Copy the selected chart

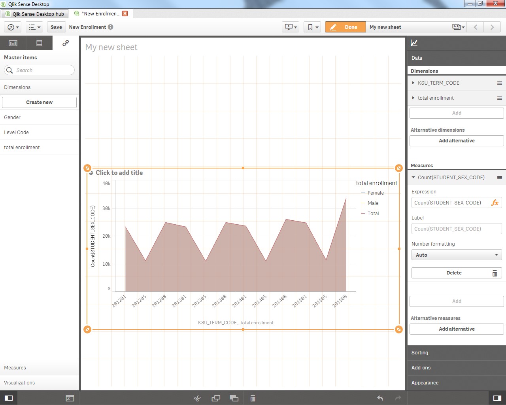(216, 398)
